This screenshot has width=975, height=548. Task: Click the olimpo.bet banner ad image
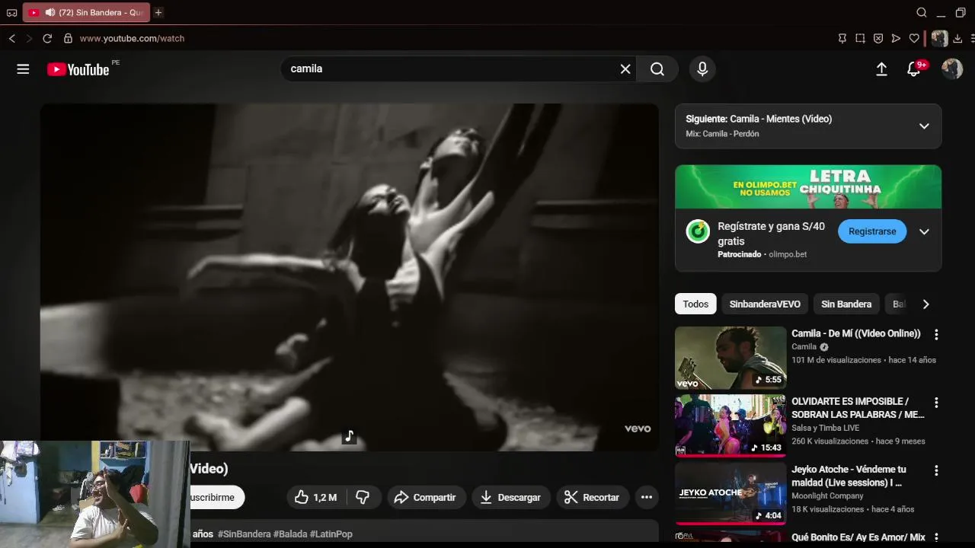pyautogui.click(x=808, y=187)
